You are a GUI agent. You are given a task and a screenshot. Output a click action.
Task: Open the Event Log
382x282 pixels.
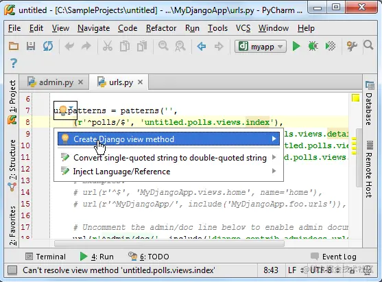tap(334, 257)
